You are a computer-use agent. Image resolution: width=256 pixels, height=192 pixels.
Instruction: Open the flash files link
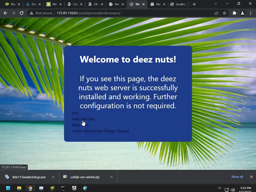coord(80,125)
